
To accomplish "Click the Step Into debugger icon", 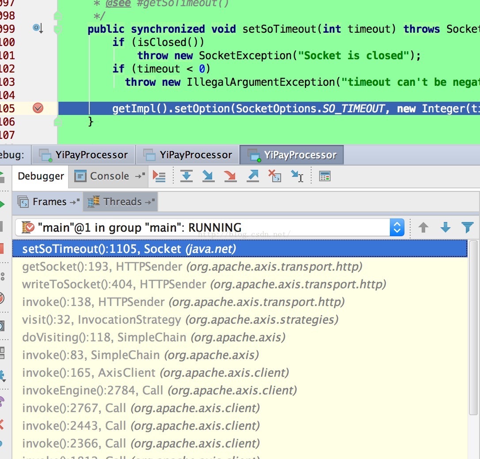I will [208, 176].
